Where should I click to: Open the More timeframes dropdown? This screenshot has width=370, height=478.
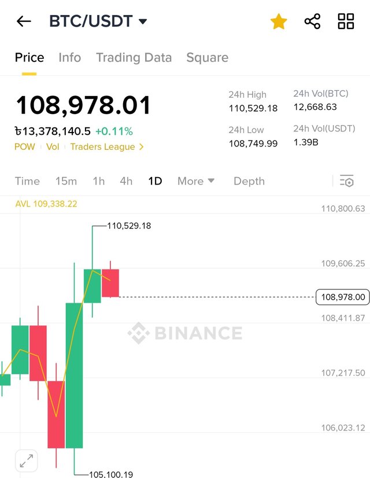pyautogui.click(x=196, y=181)
